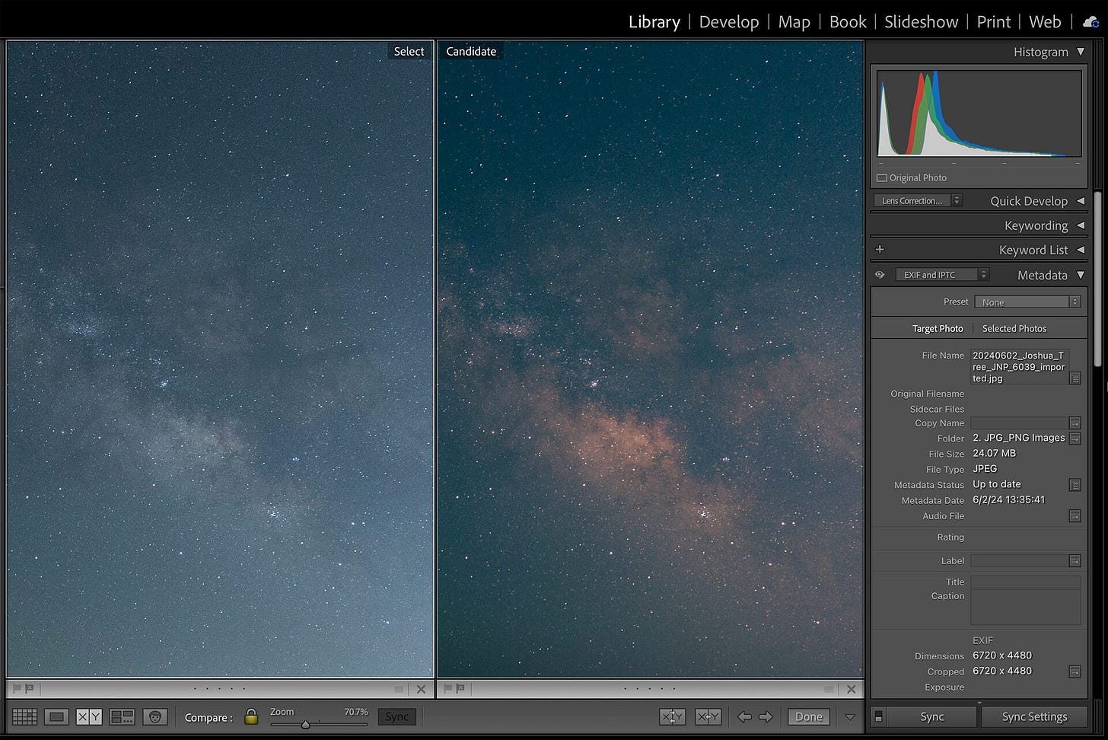Toggle the Compare link focus lock
Image resolution: width=1108 pixels, height=740 pixels.
[251, 717]
